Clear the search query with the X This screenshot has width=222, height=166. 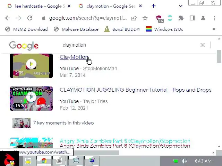(x=203, y=45)
